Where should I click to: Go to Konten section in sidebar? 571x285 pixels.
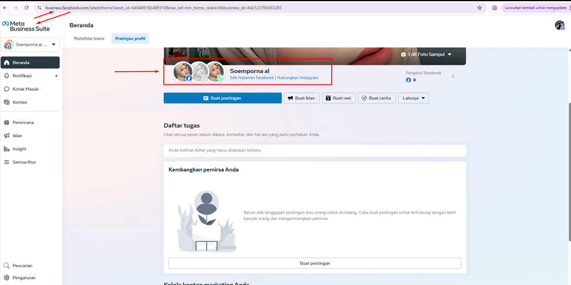coord(20,102)
